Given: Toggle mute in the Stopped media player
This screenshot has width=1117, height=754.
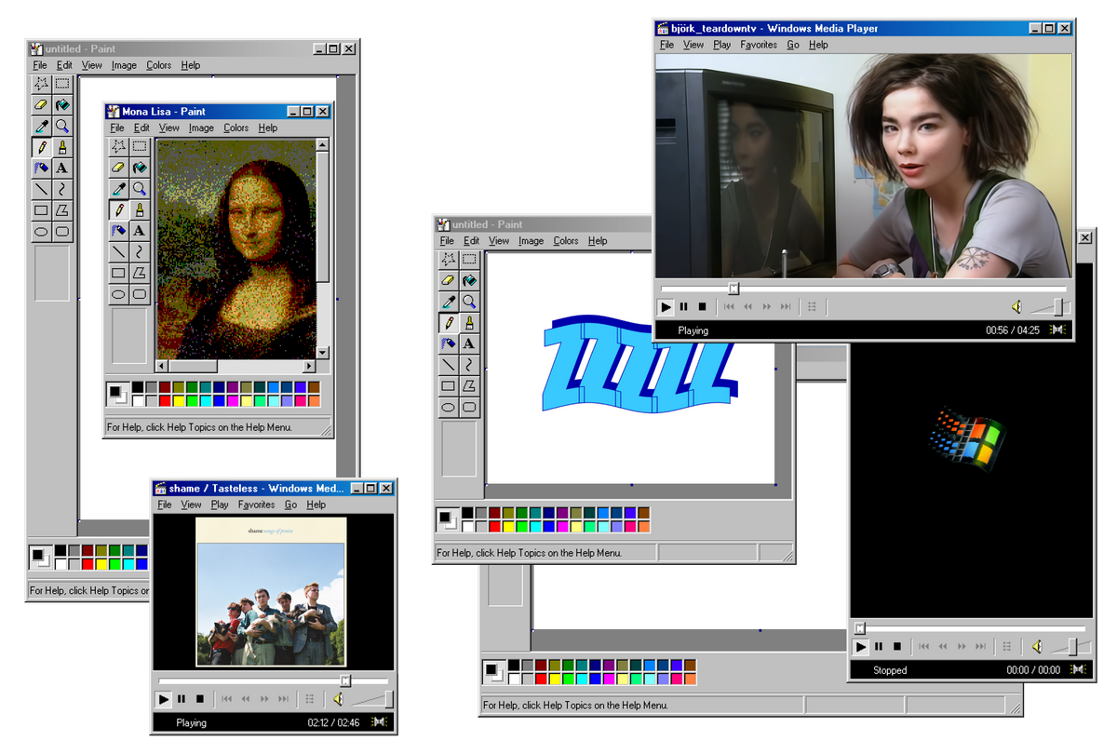Looking at the screenshot, I should (1036, 647).
